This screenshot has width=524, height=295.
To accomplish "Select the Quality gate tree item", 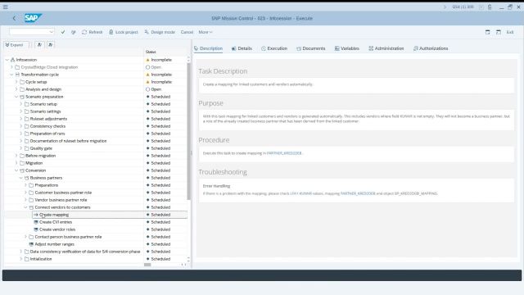I will coord(41,148).
